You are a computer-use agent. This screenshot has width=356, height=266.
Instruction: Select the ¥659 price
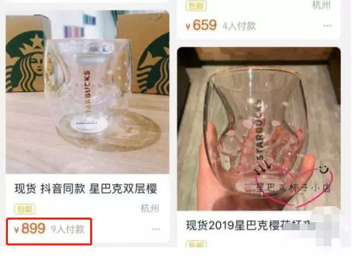201,25
